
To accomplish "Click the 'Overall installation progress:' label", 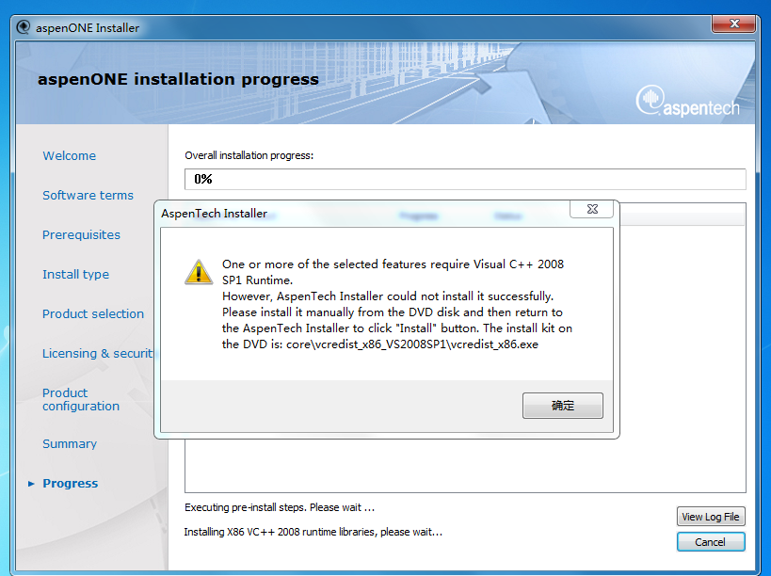I will tap(249, 155).
